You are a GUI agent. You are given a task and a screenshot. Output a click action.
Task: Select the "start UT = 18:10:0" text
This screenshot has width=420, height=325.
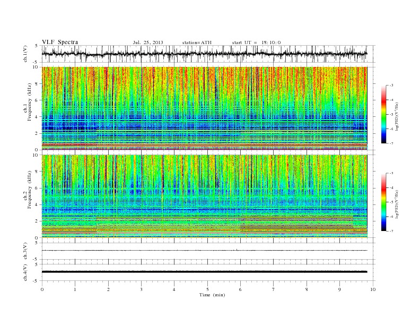(x=256, y=42)
